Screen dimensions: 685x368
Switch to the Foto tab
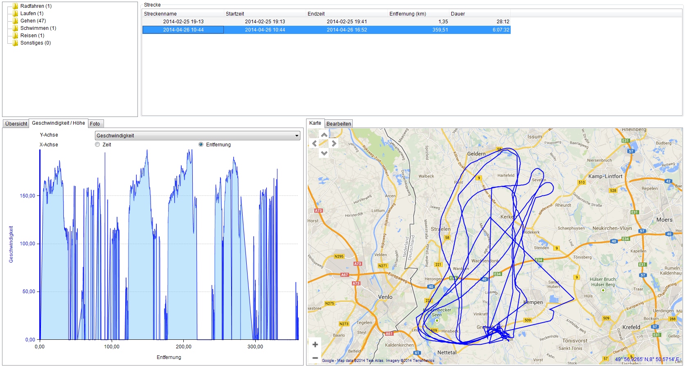coord(95,124)
